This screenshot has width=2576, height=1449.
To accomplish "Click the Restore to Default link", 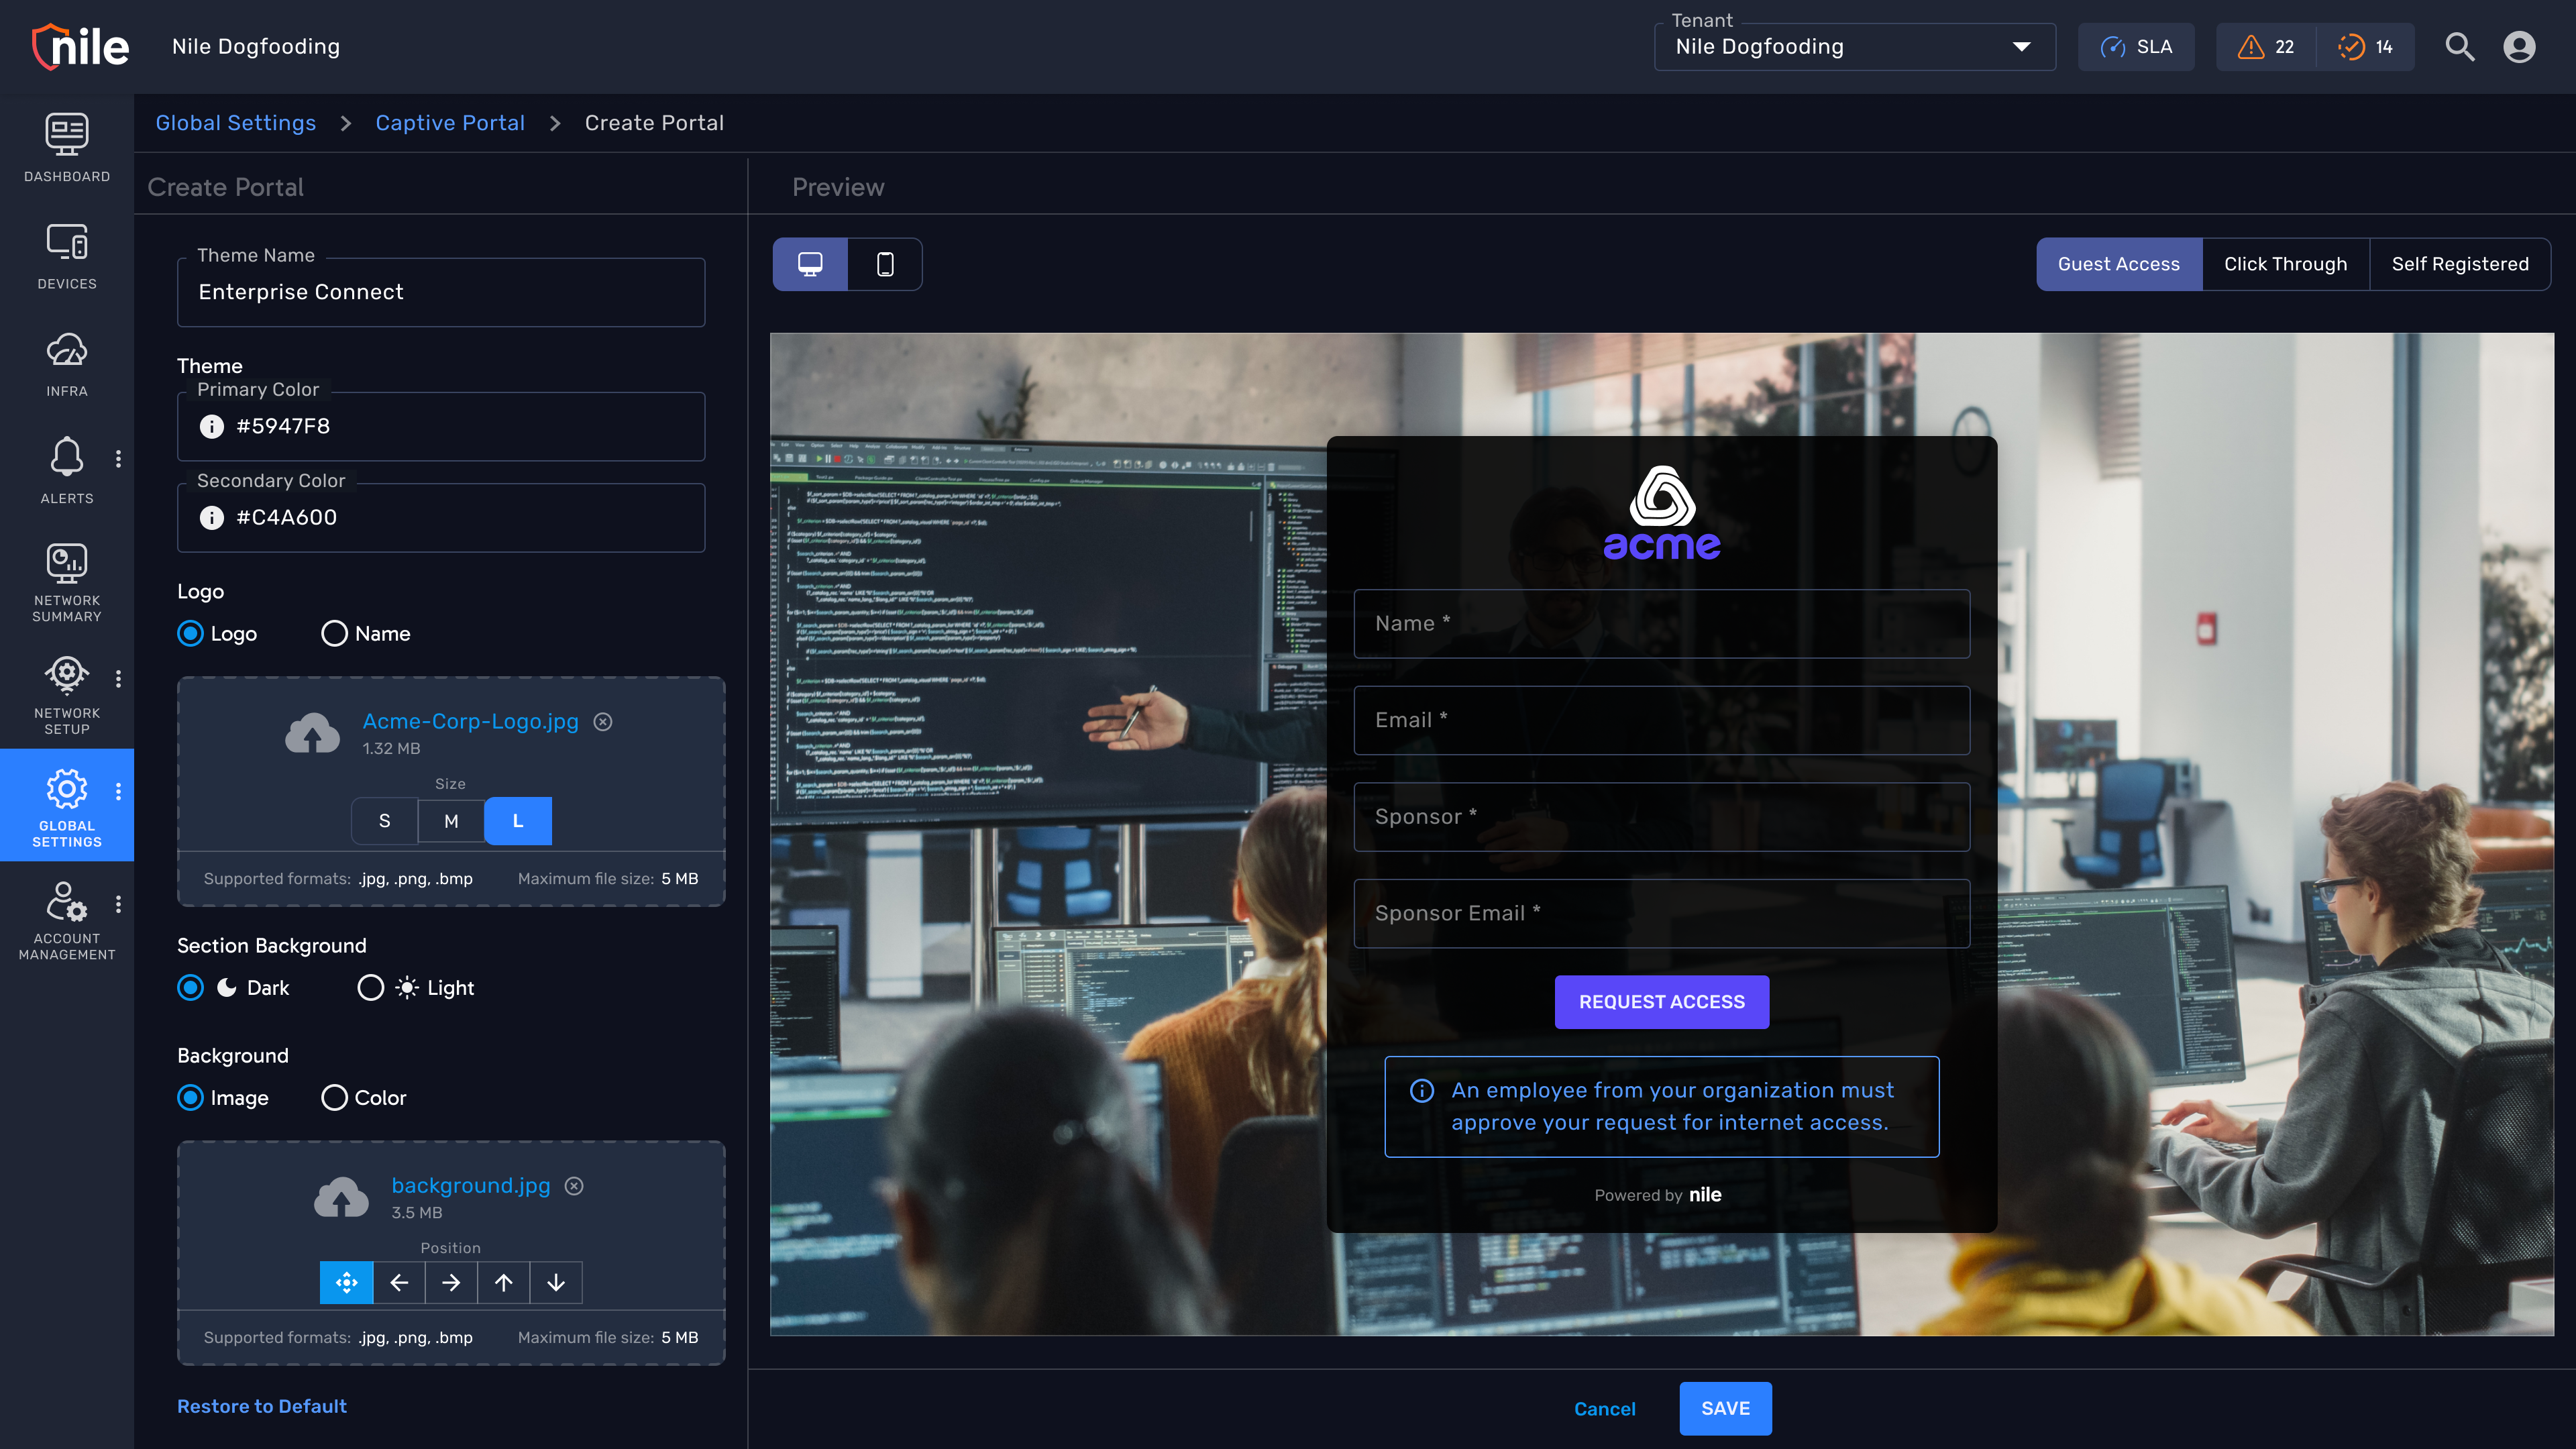I will pyautogui.click(x=262, y=1406).
